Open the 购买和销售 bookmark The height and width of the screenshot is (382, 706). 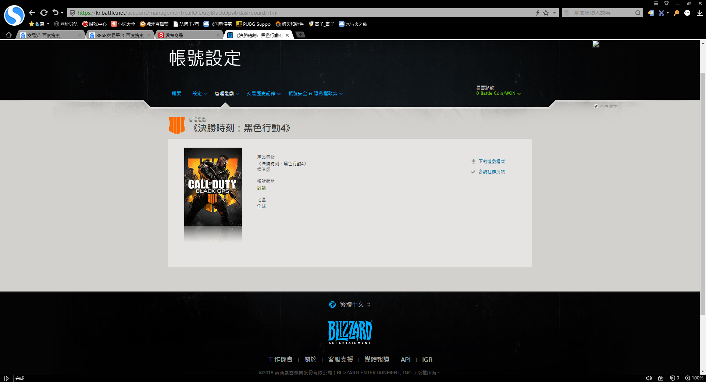click(289, 24)
